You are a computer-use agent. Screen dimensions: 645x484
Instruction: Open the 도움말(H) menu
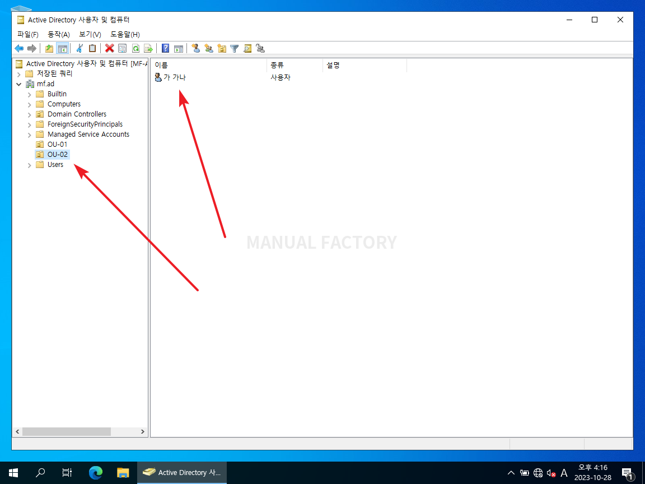click(125, 35)
